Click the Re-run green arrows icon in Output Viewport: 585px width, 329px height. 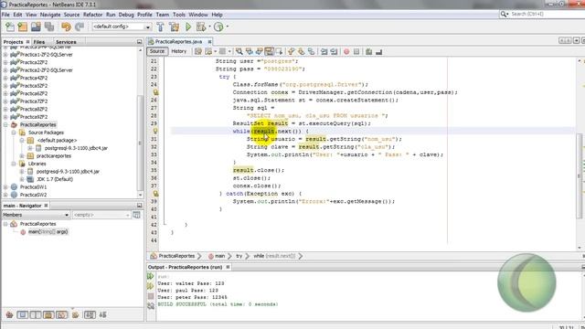151,276
